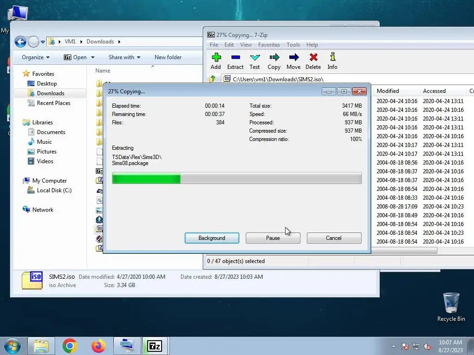Launch Google Chrome from the taskbar

click(x=69, y=346)
